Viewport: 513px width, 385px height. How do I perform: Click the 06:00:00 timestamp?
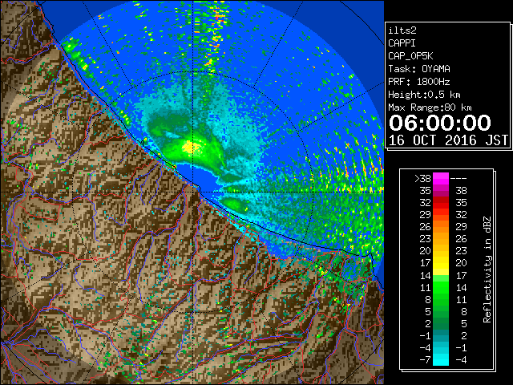[x=440, y=123]
